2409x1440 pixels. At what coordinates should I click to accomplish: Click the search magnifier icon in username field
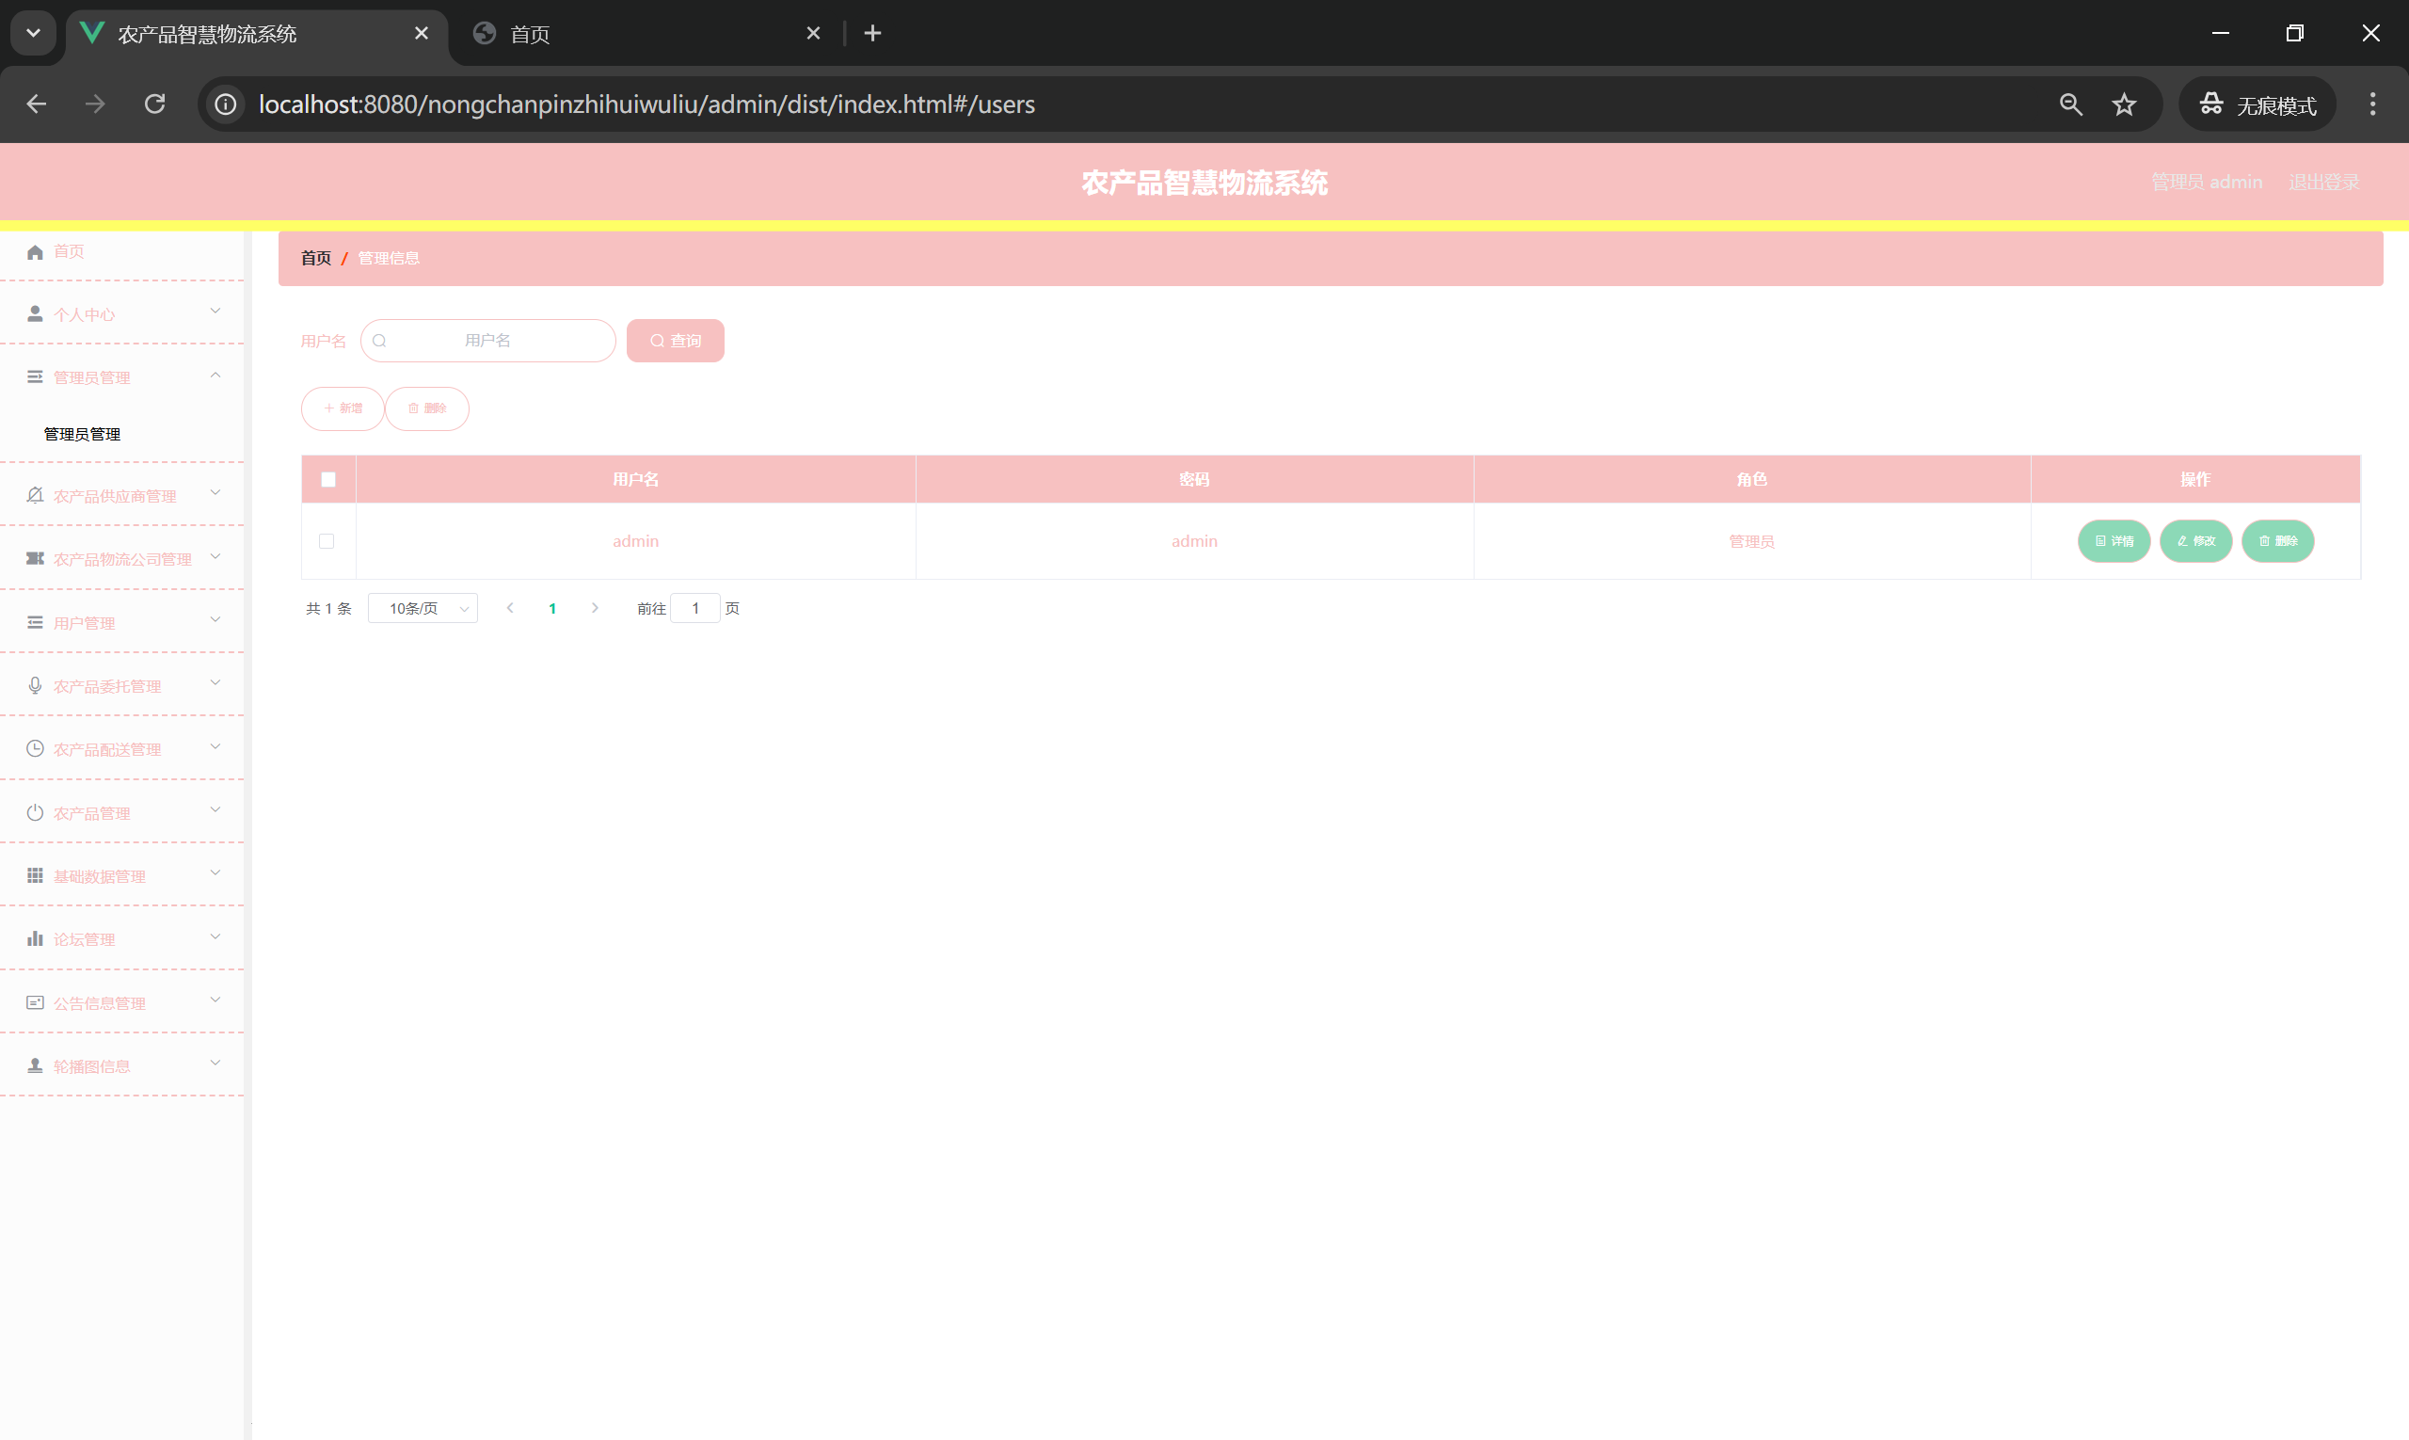[x=379, y=341]
